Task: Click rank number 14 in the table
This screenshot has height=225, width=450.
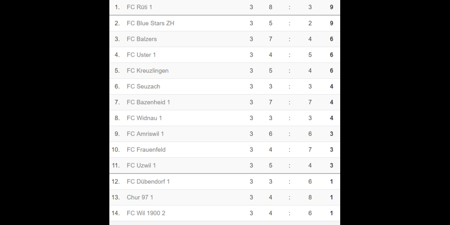Action: (116, 213)
